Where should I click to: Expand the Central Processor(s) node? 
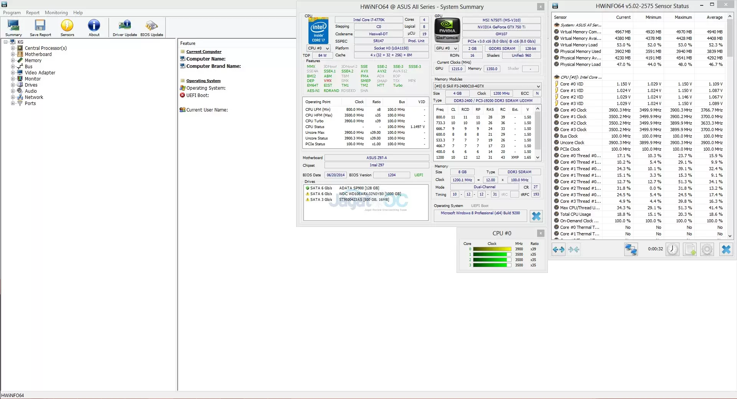(x=13, y=48)
